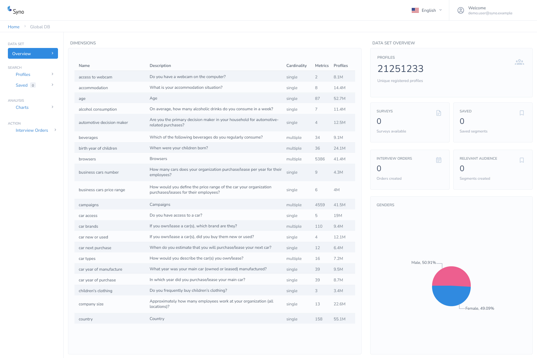The height and width of the screenshot is (358, 537).
Task: Select the children's clothing row name
Action: tap(96, 291)
